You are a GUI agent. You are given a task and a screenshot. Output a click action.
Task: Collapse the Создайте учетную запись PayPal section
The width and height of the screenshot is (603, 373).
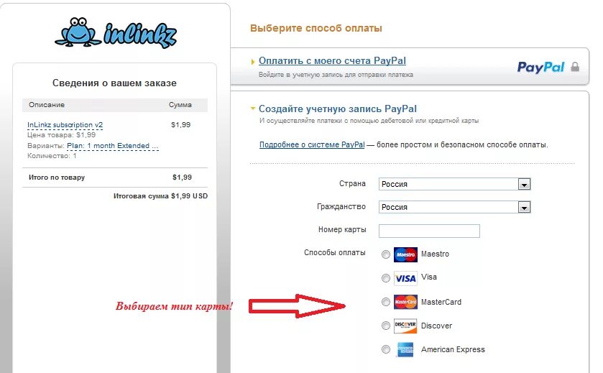(x=337, y=109)
